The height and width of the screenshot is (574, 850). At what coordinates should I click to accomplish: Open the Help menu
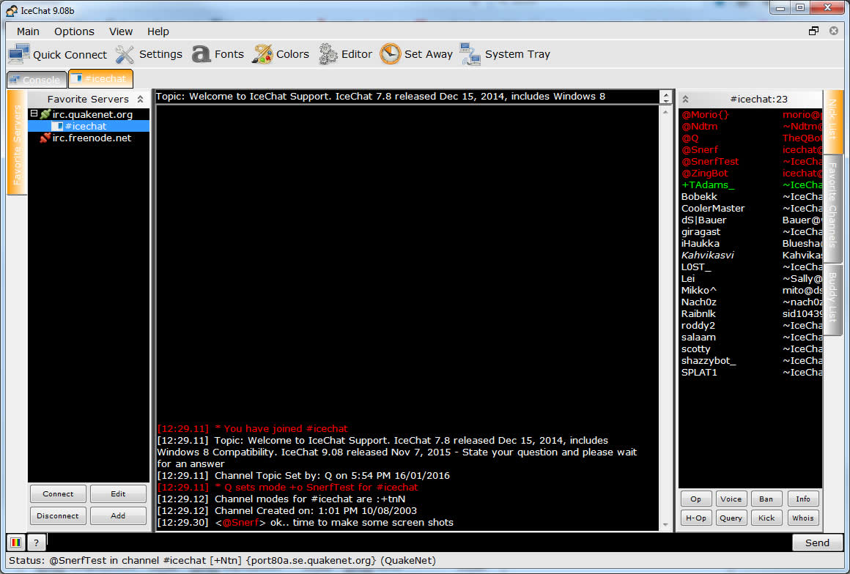(x=158, y=31)
